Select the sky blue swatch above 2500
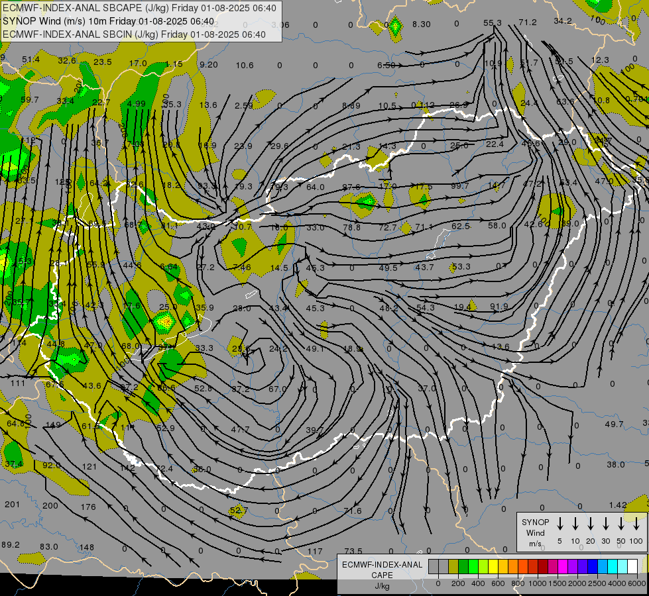The height and width of the screenshot is (596, 649). click(602, 567)
